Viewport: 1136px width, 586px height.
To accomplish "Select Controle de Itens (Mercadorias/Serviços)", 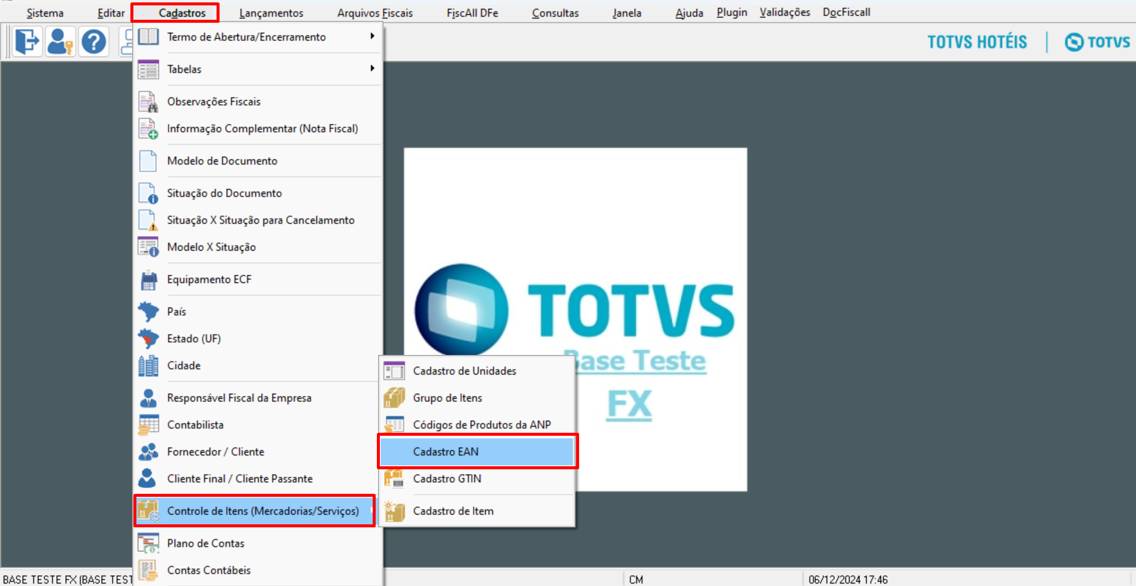I will (257, 511).
